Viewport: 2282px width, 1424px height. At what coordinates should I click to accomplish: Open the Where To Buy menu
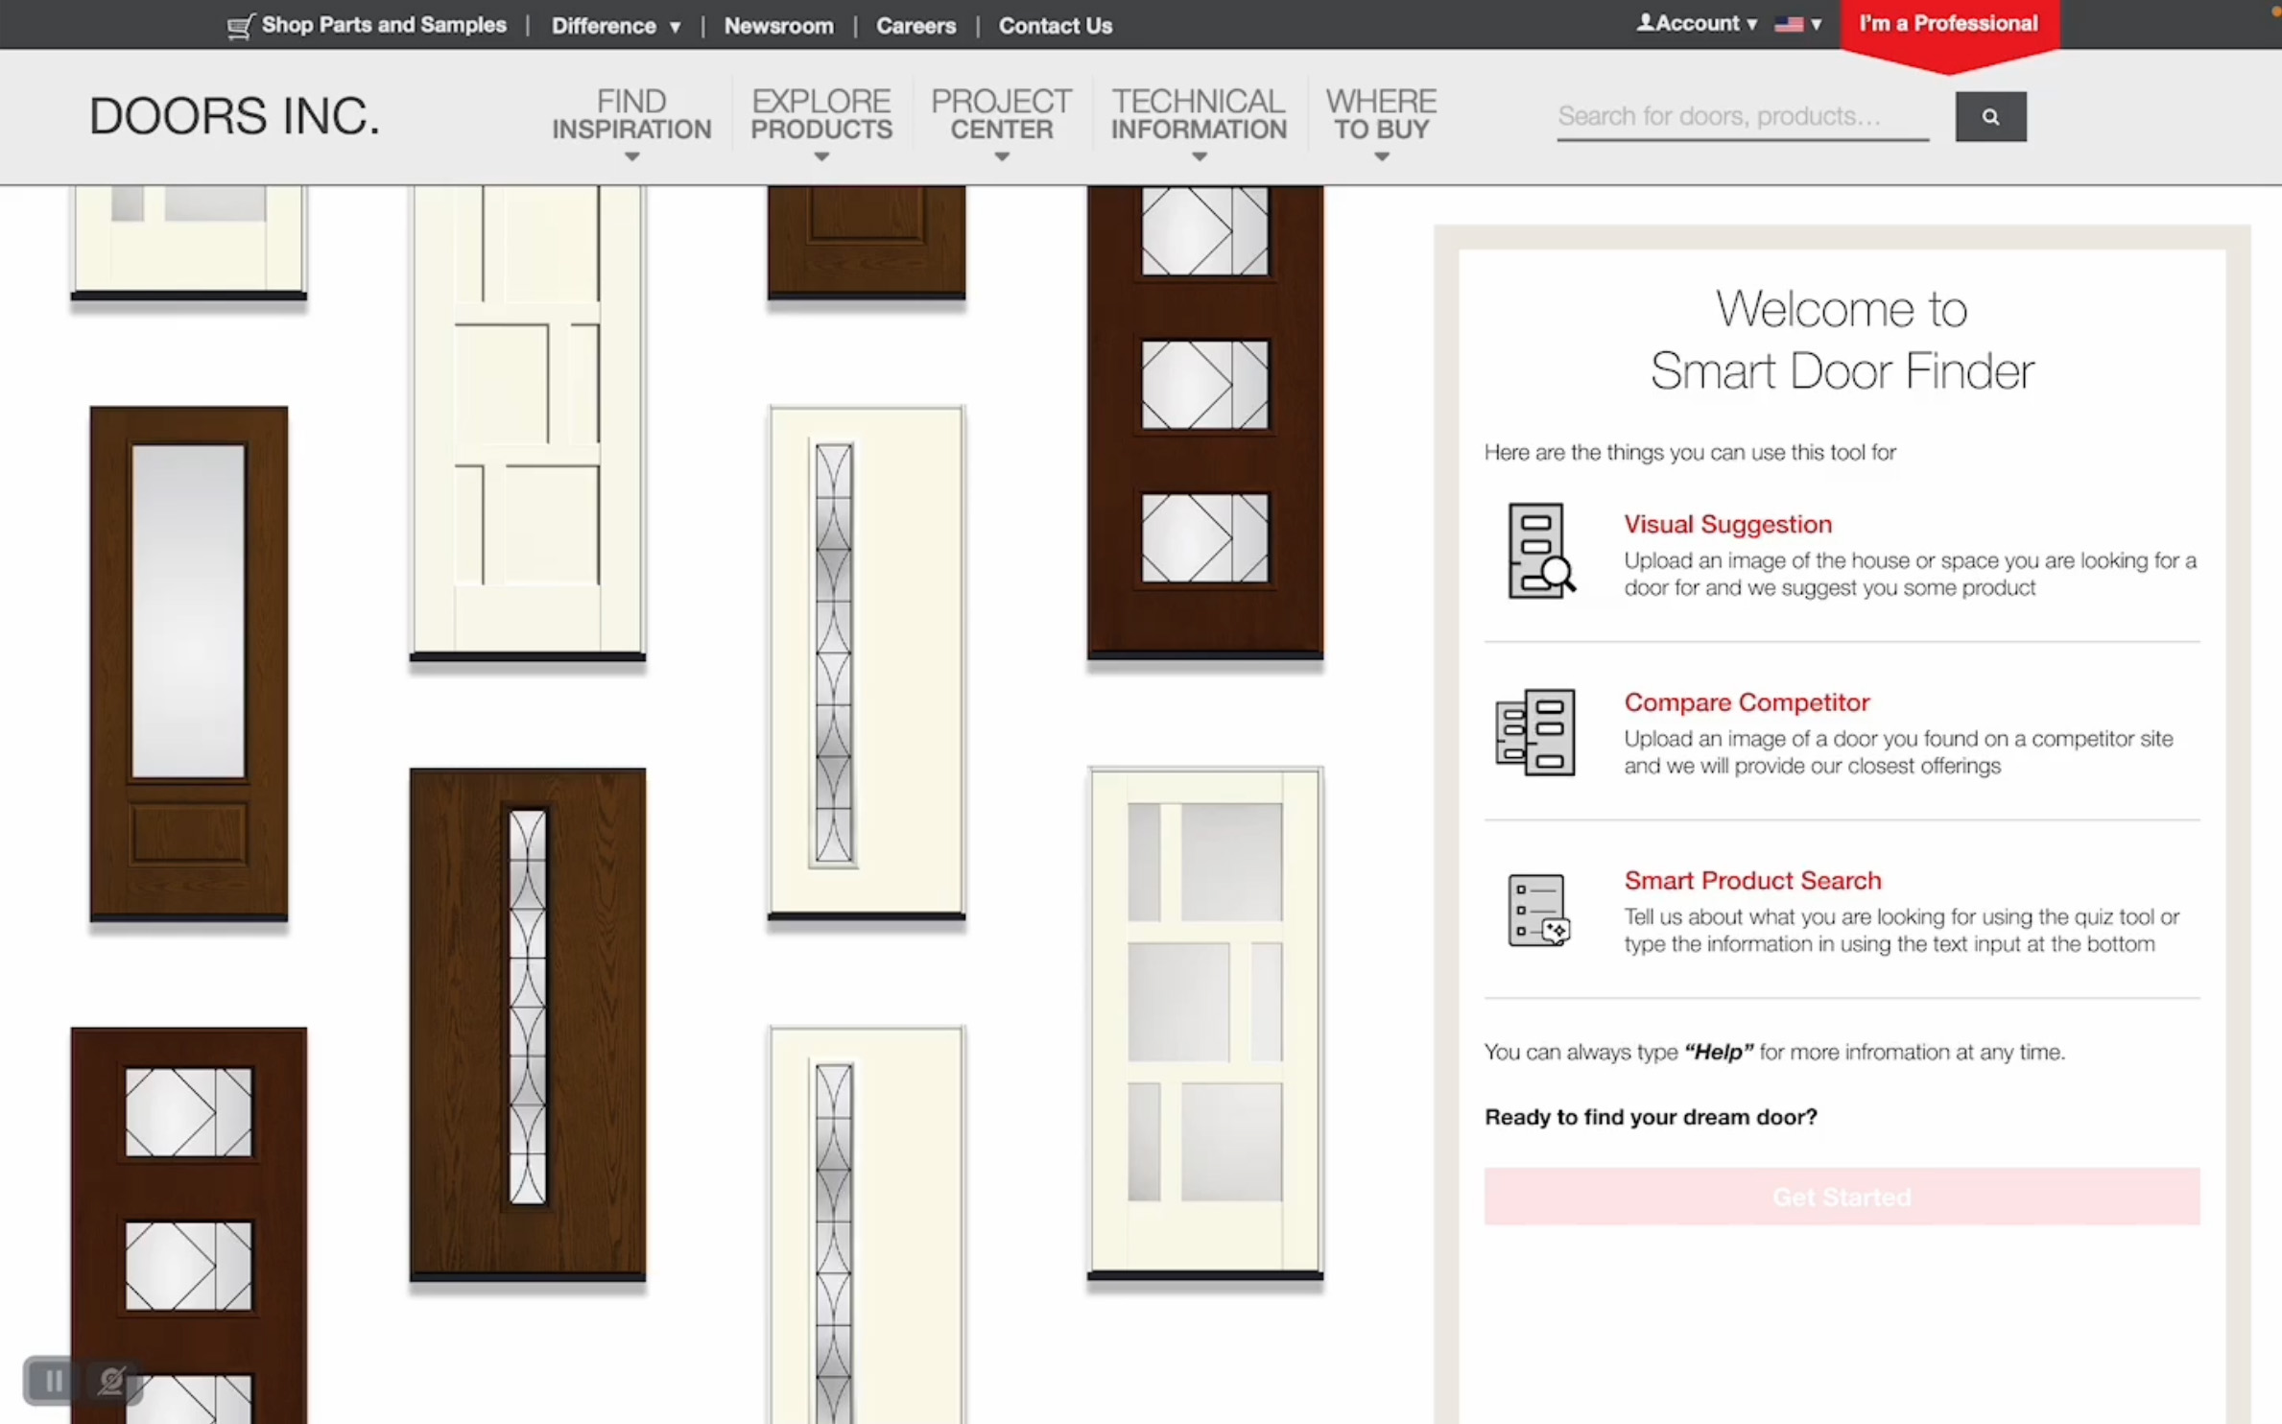coord(1380,116)
